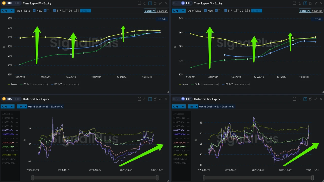Duplicate the ETH Time Lapse IV panel

click(310, 3)
